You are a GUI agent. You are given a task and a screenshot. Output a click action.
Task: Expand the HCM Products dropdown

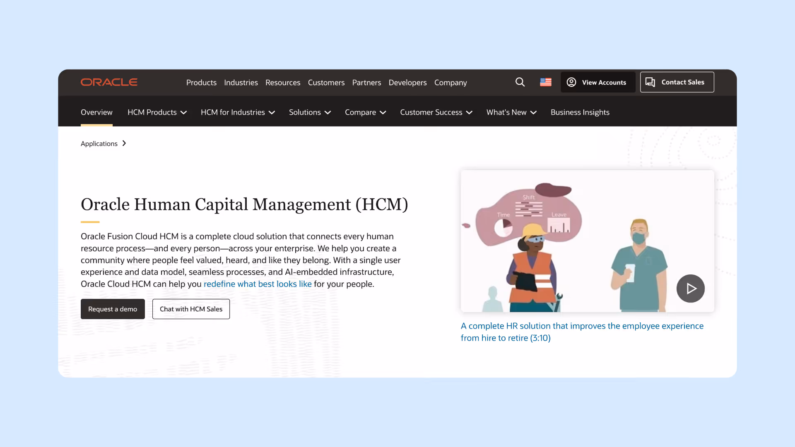[x=157, y=112]
